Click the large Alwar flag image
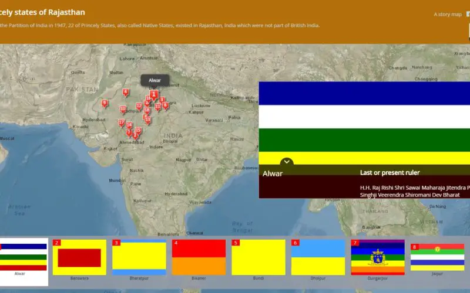The image size is (470, 293). pos(364,123)
